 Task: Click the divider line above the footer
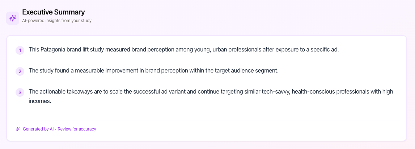(x=207, y=120)
